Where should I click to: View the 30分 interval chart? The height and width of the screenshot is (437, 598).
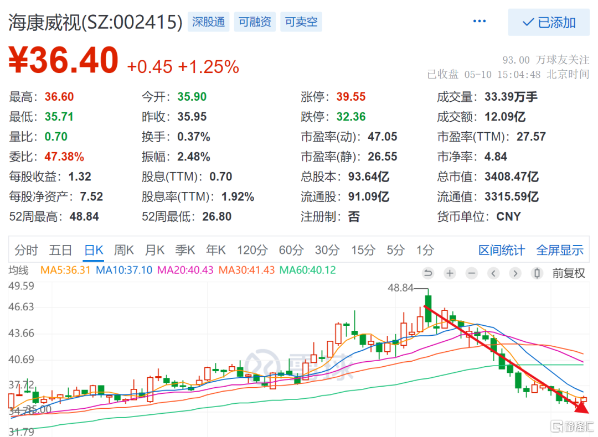point(327,251)
